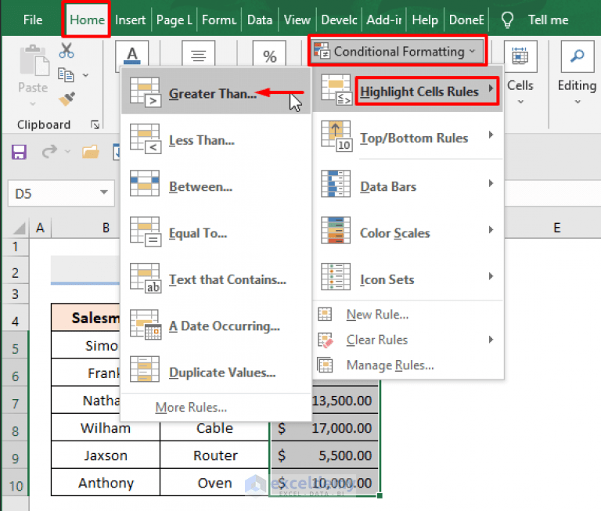Open Highlight Cells Rules submenu
This screenshot has width=601, height=511.
pos(408,90)
